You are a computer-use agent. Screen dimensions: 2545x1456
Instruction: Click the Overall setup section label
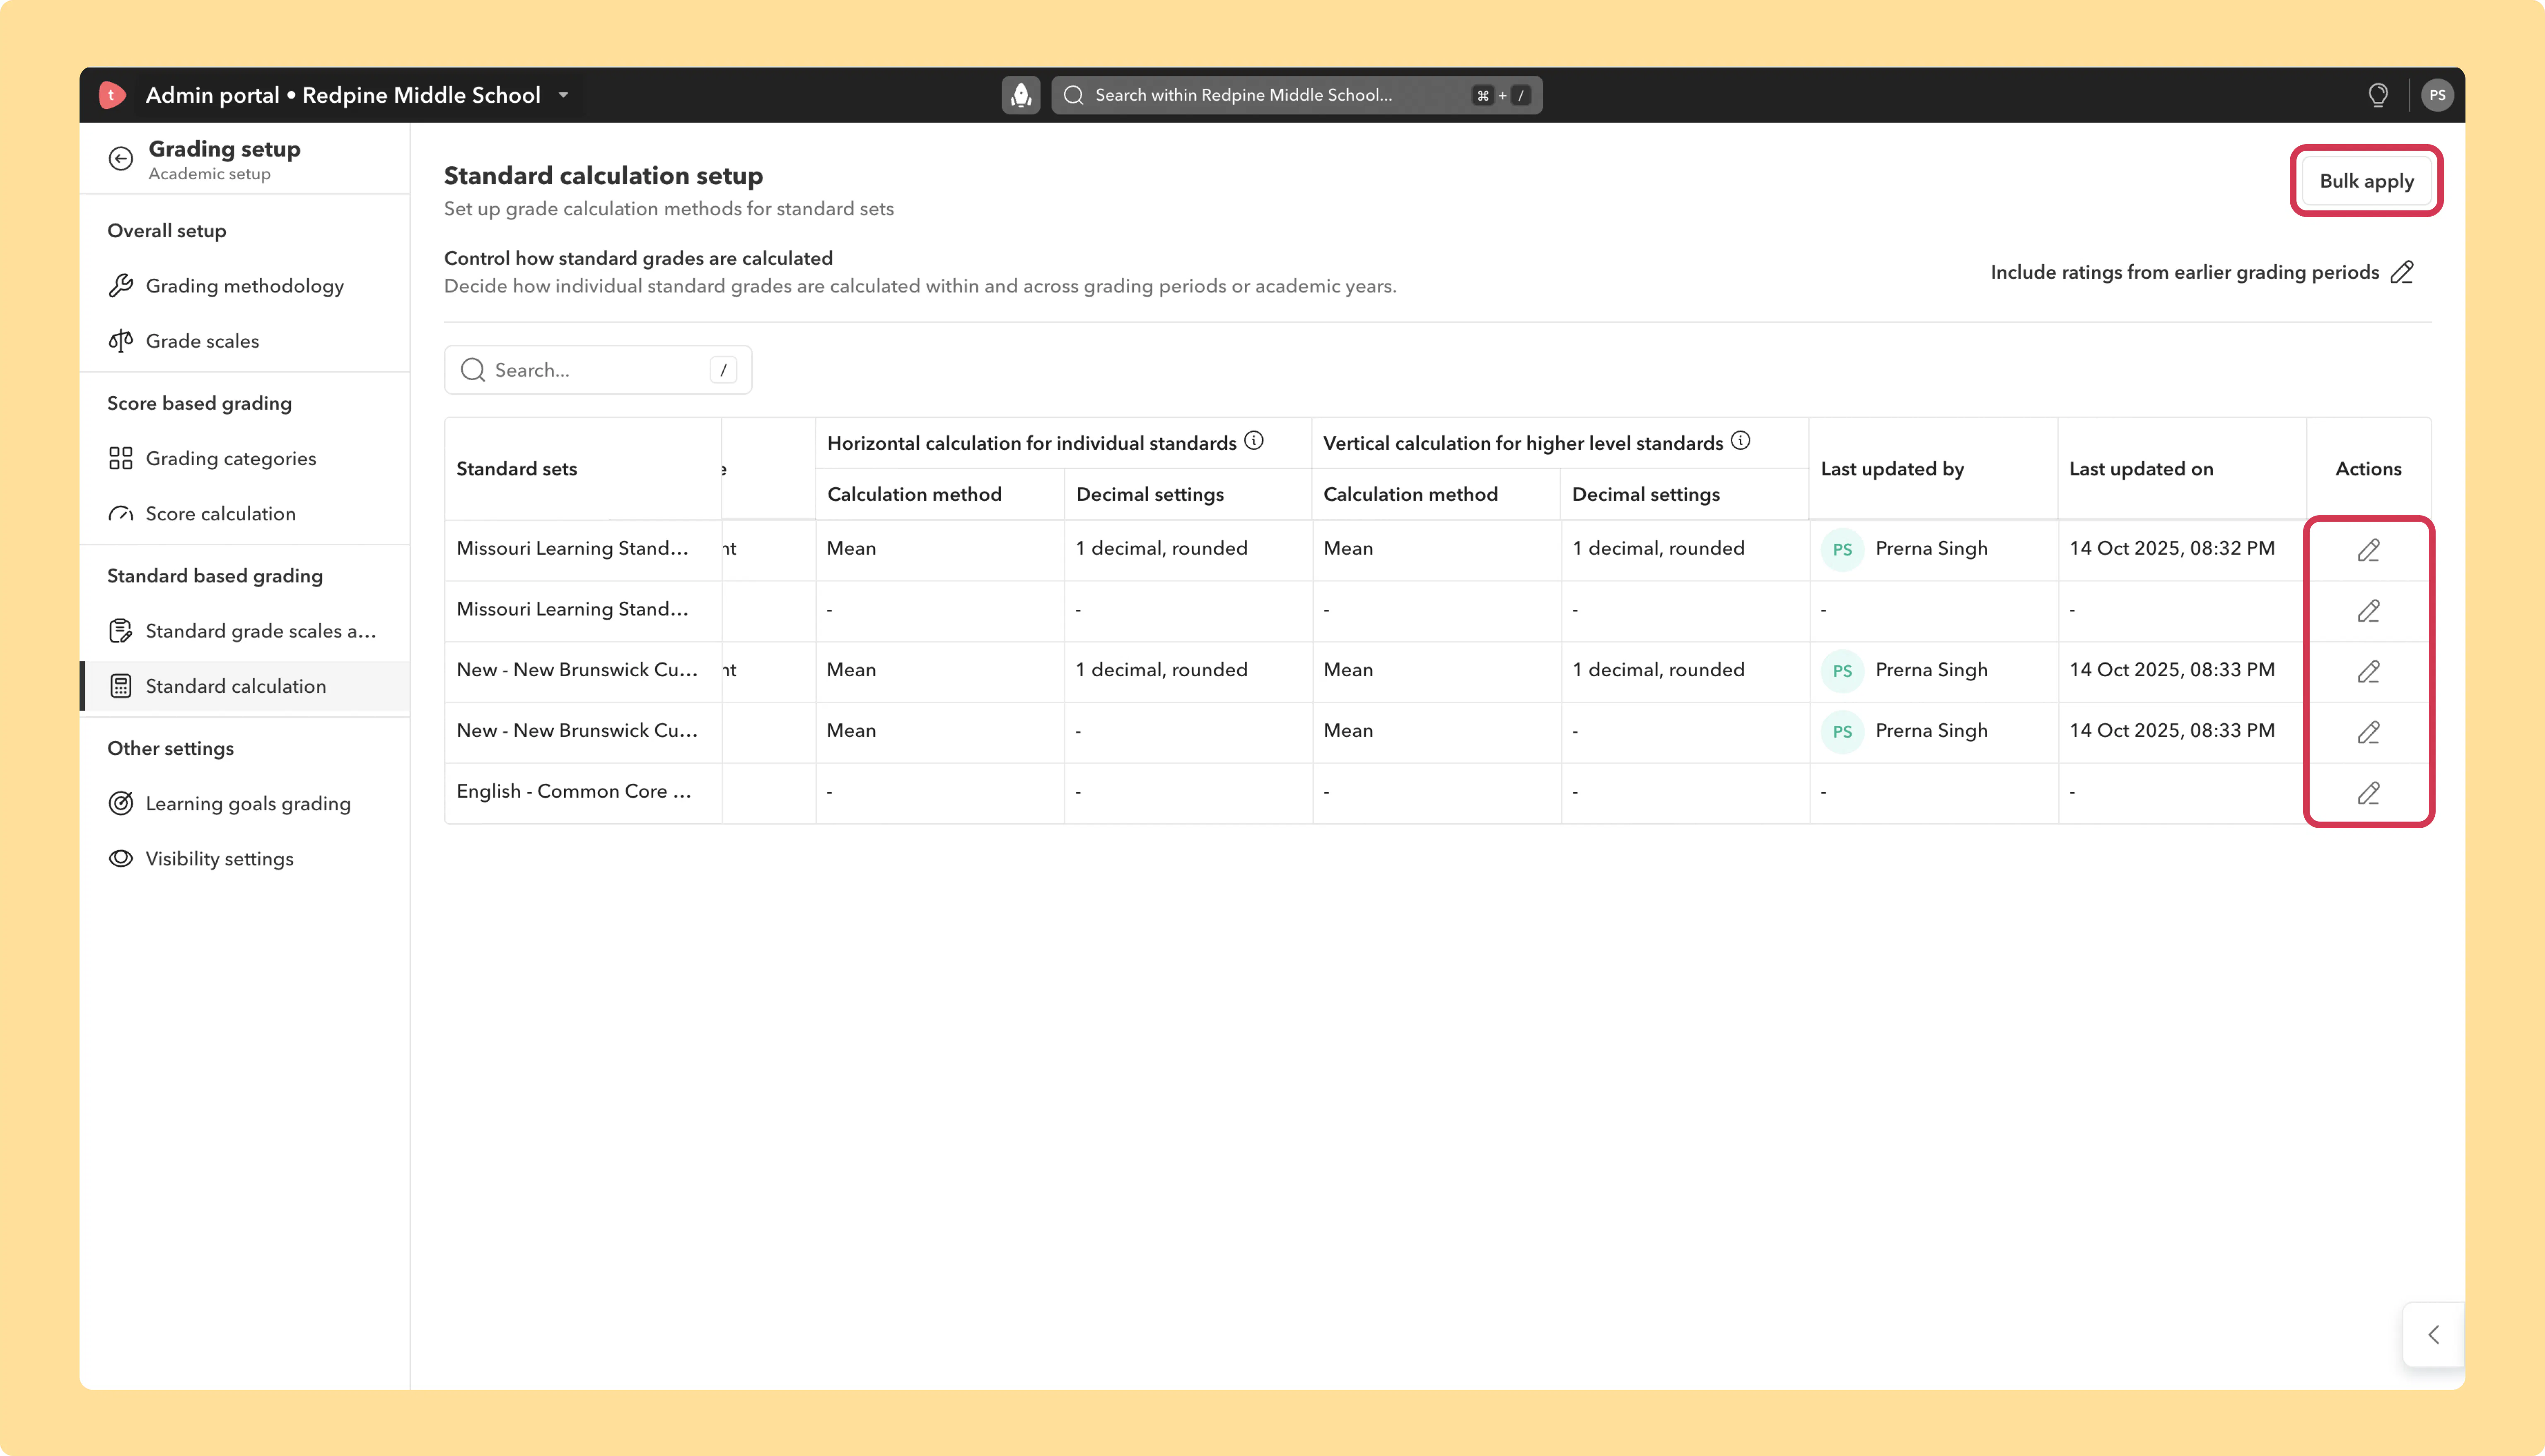(167, 231)
